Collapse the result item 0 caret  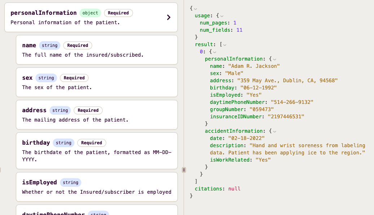(x=215, y=52)
